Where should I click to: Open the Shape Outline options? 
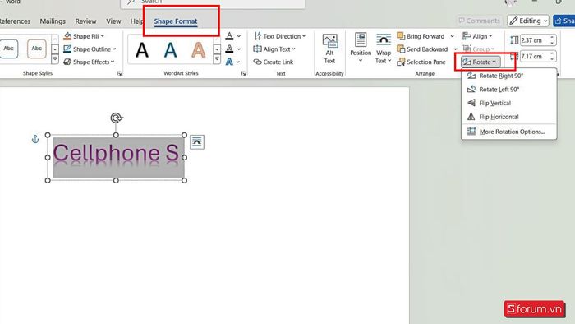90,49
